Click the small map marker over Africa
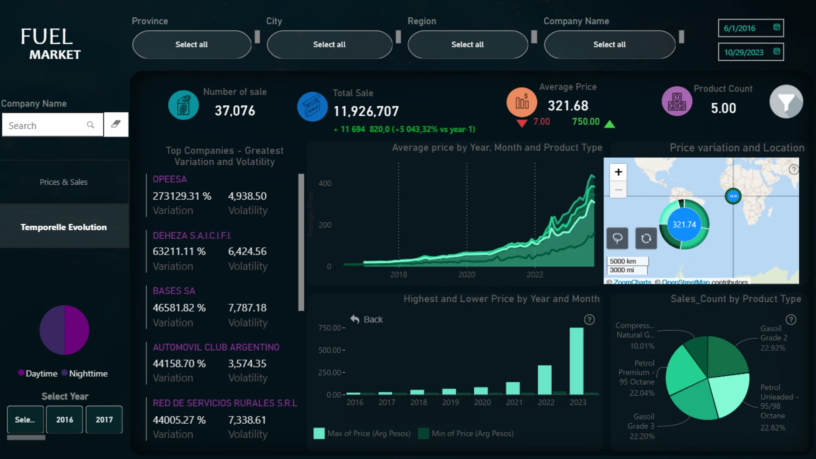This screenshot has height=459, width=816. [x=733, y=196]
